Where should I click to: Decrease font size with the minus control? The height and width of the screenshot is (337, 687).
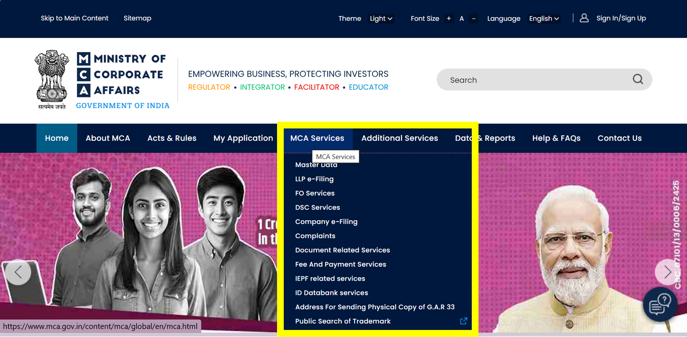pos(474,19)
